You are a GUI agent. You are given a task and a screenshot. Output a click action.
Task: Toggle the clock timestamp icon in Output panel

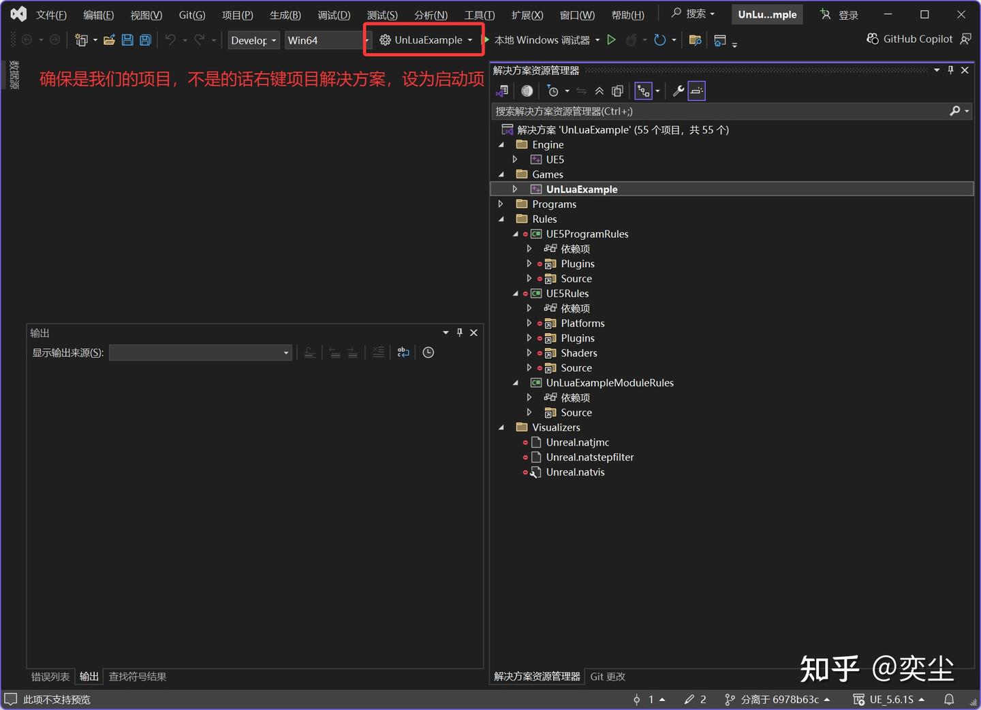(x=428, y=352)
